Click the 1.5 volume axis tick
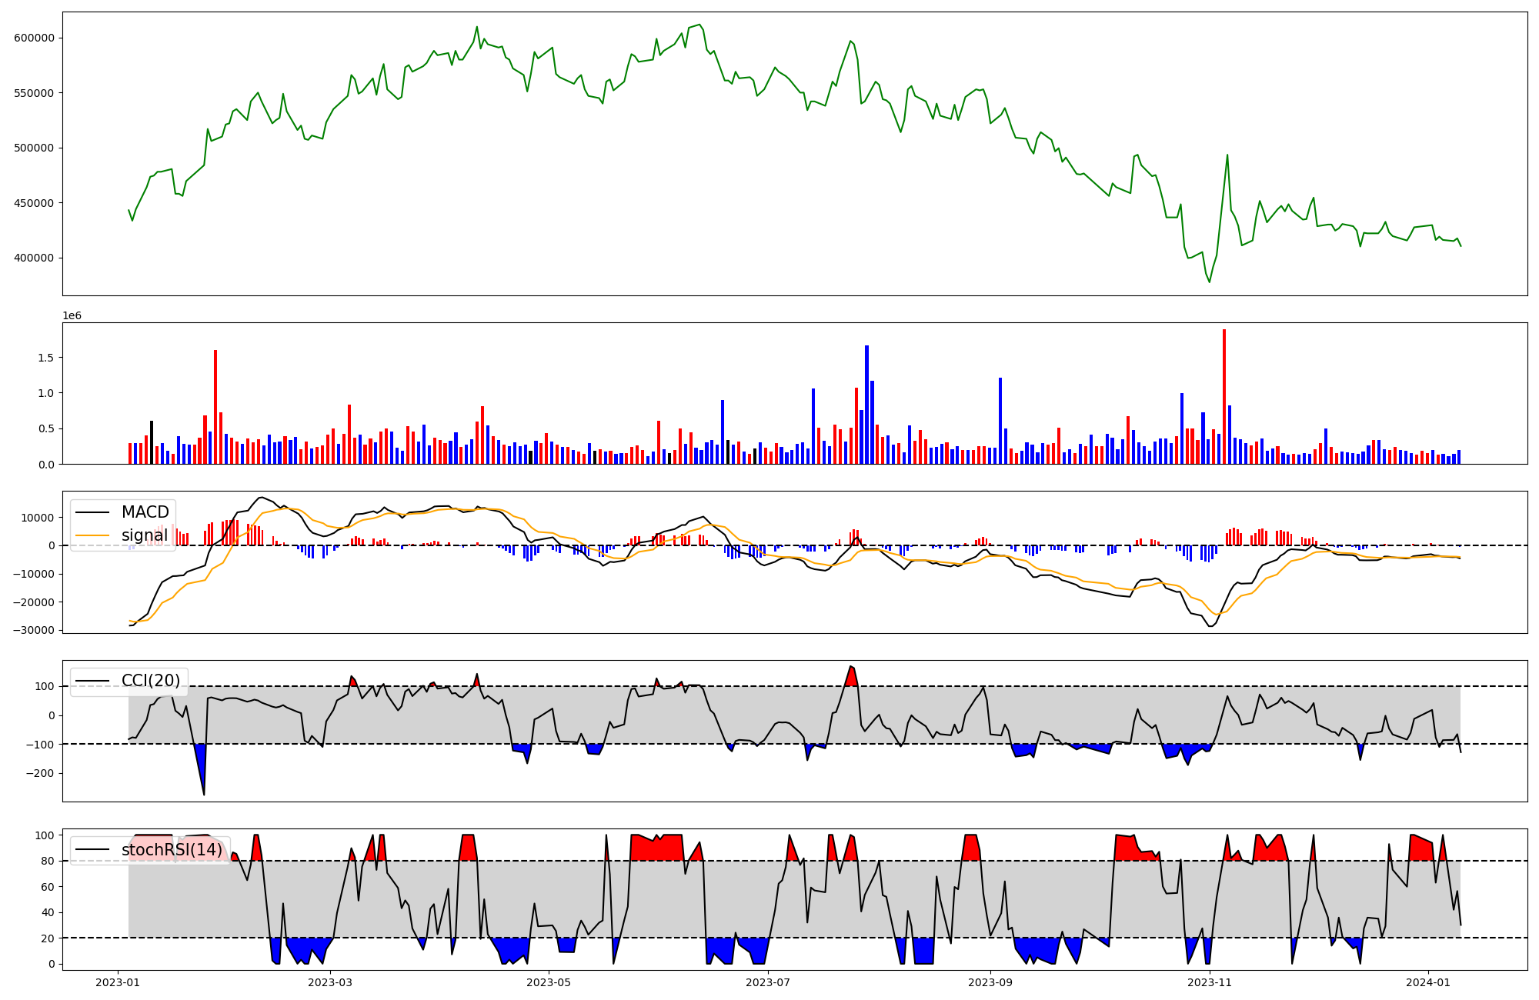1539x1000 pixels. coord(45,358)
